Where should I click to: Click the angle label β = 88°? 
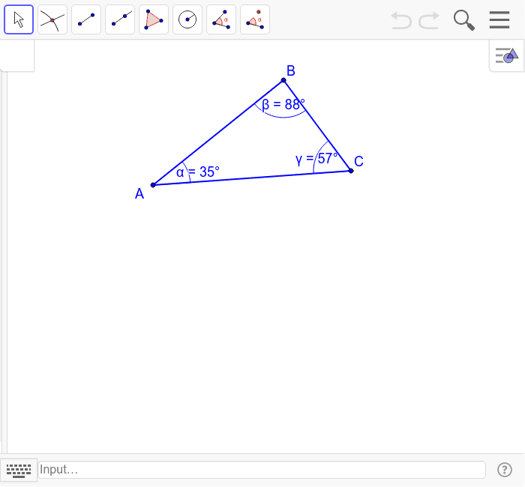tap(283, 105)
